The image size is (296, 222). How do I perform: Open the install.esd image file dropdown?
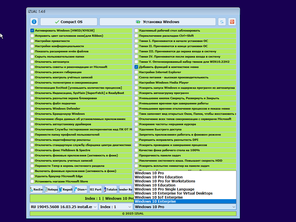pyautogui.click(x=64, y=207)
